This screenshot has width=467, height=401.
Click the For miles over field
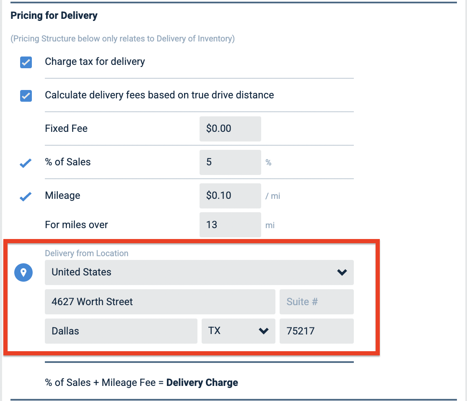tap(230, 225)
